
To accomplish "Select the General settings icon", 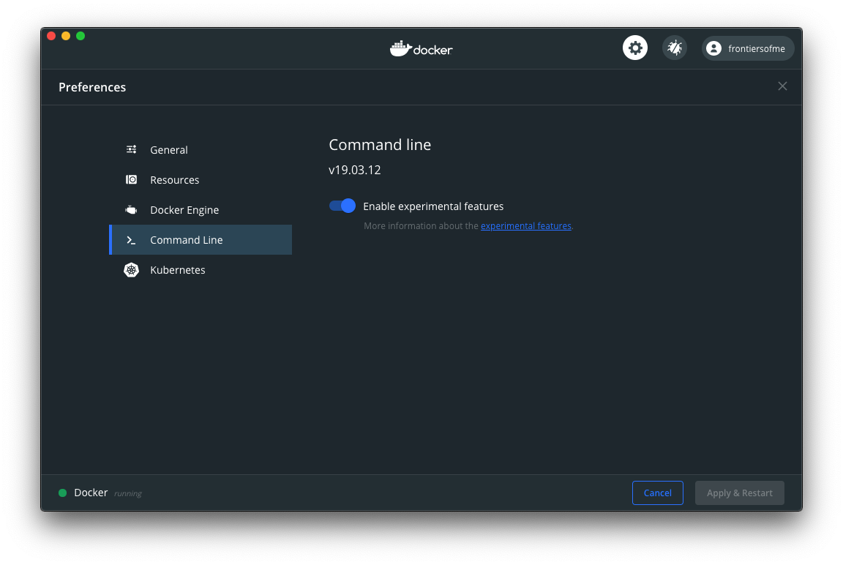I will (131, 149).
